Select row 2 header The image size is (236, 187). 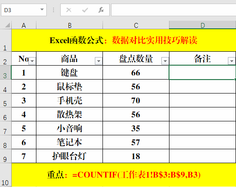[5, 58]
